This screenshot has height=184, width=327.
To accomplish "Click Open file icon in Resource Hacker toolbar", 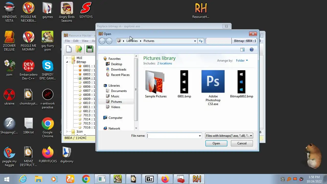I will [79, 49].
